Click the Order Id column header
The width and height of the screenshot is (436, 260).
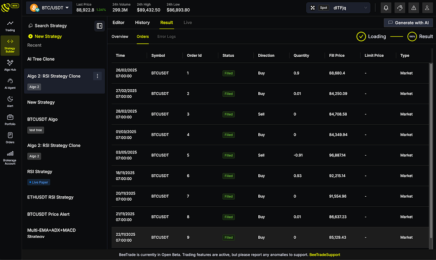194,55
